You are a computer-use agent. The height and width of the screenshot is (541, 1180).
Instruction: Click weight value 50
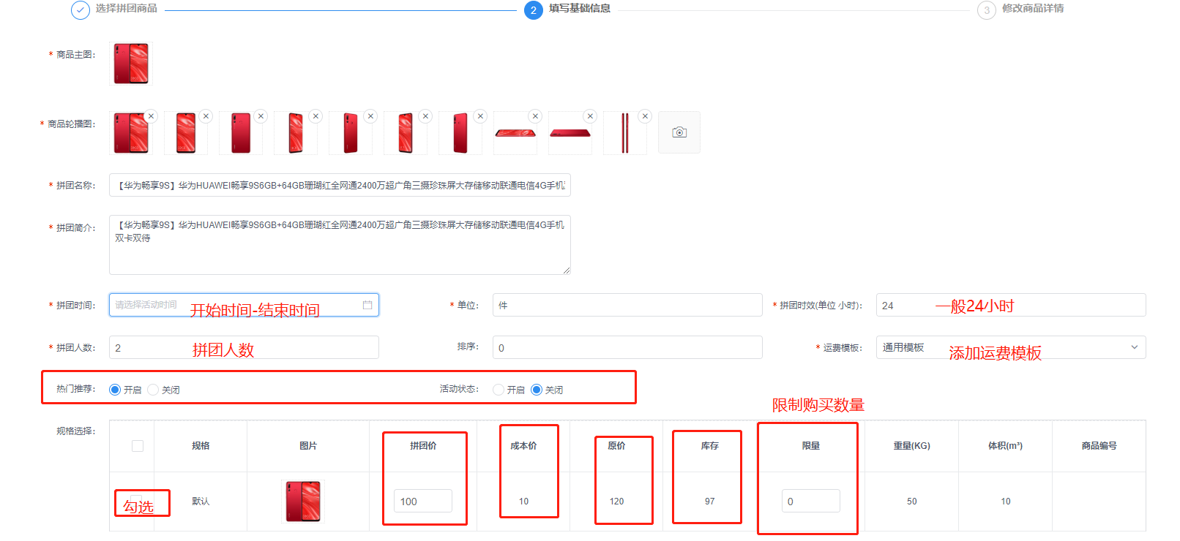coord(912,502)
